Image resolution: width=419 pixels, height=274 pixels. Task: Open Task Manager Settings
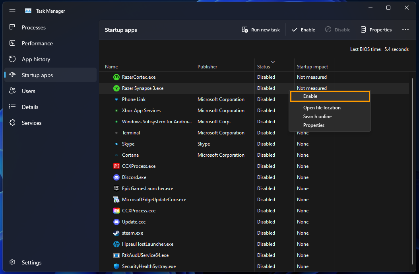(50, 262)
